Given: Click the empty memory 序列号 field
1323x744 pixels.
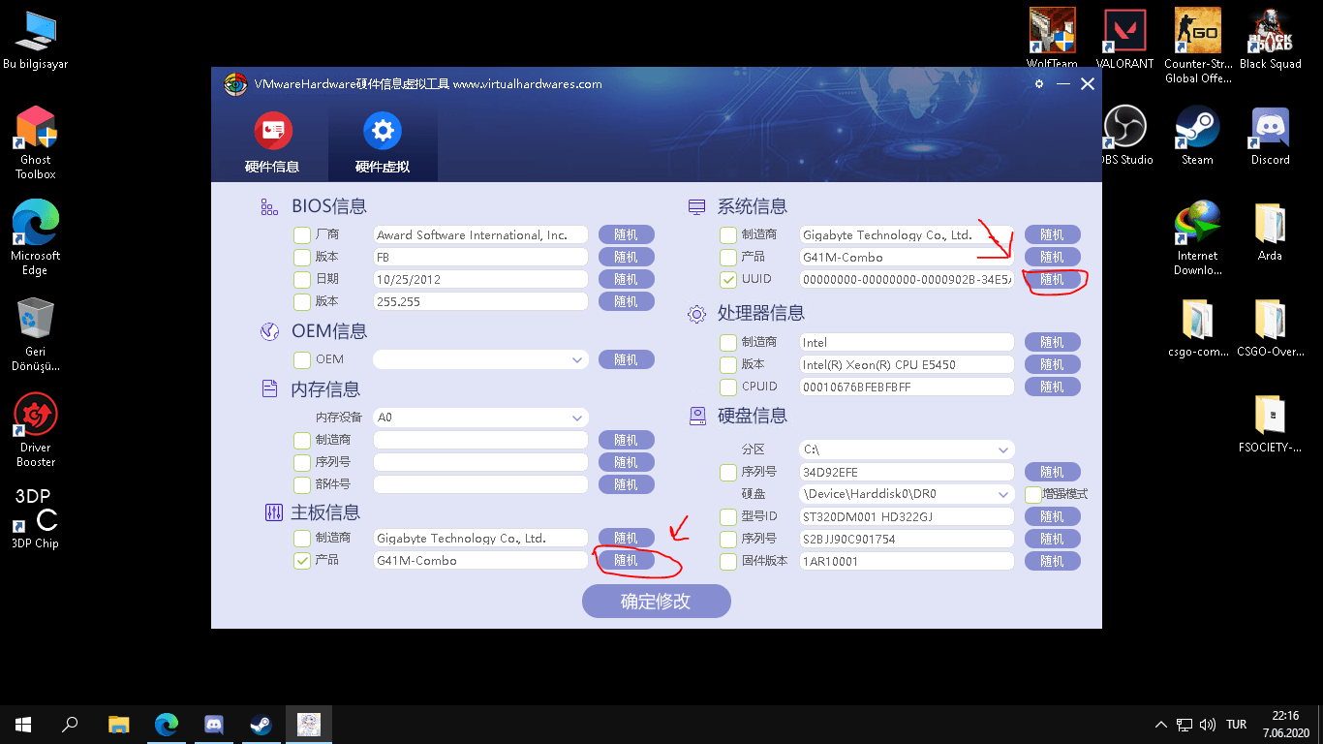Looking at the screenshot, I should pyautogui.click(x=480, y=463).
